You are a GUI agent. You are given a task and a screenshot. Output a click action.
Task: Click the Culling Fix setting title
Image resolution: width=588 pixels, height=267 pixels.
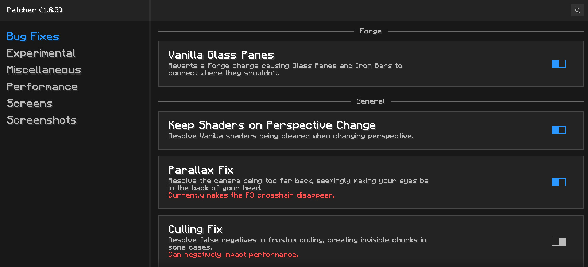195,229
